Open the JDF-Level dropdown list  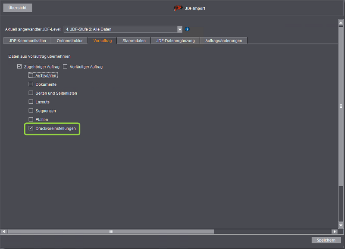click(180, 29)
